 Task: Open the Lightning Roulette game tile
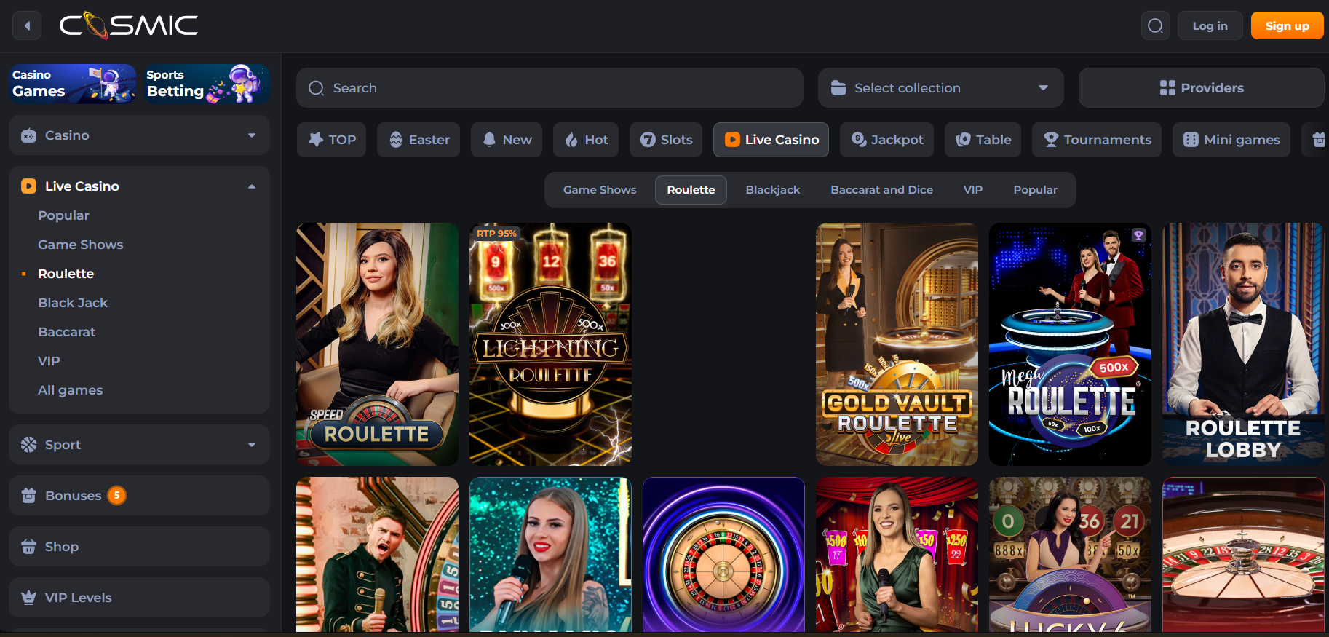(550, 344)
